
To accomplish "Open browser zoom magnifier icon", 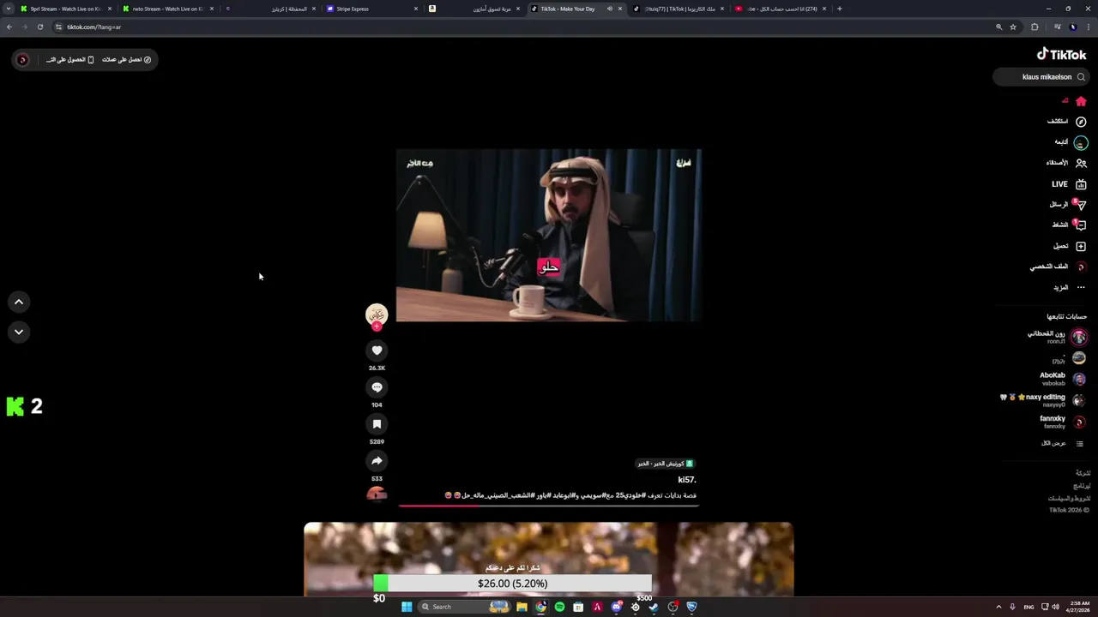I will (998, 27).
